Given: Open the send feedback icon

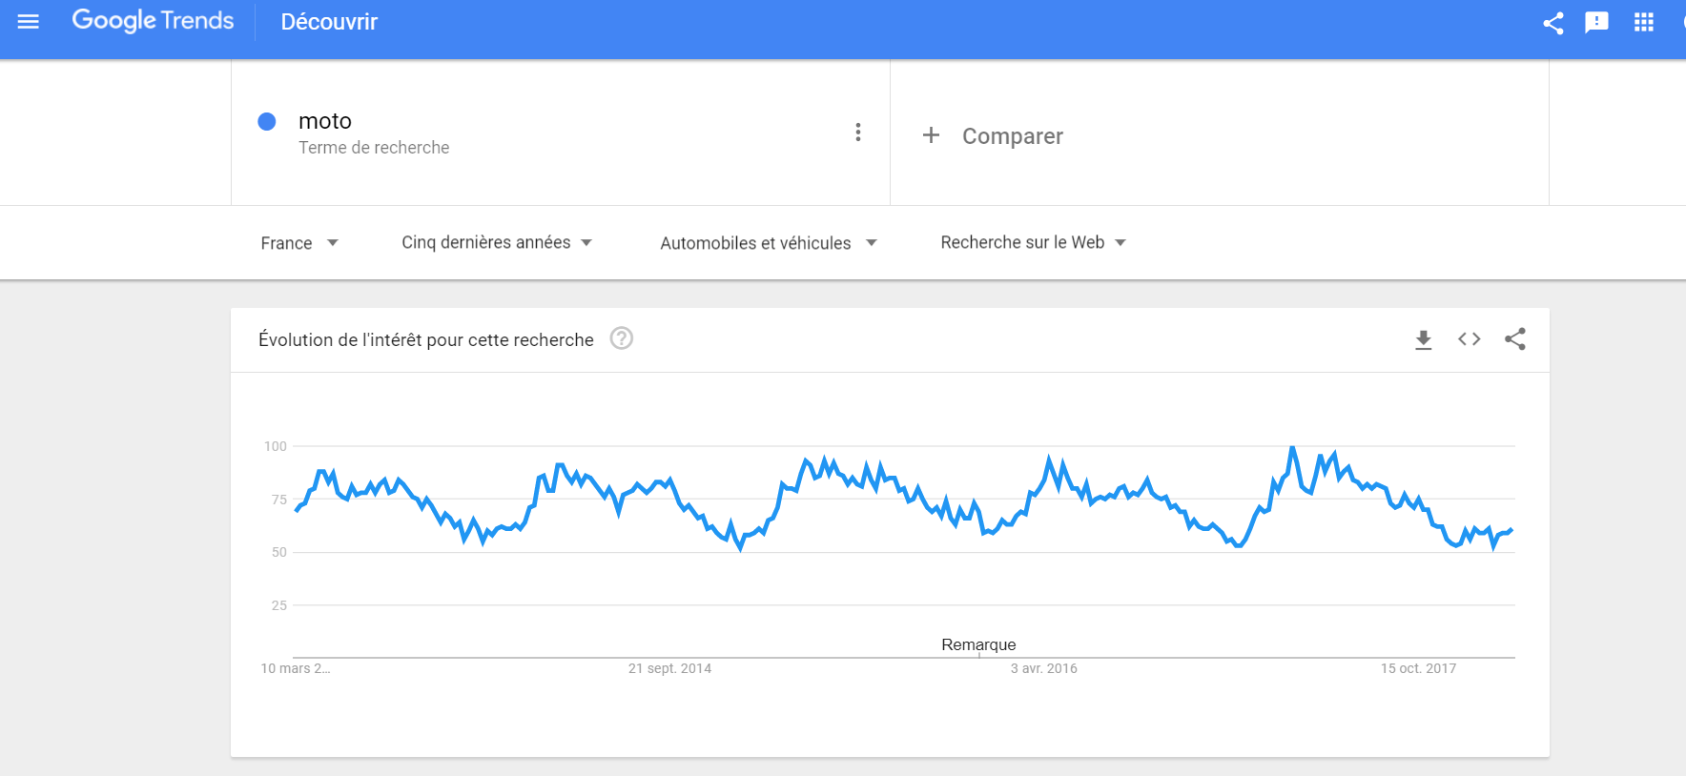Looking at the screenshot, I should pos(1597,21).
